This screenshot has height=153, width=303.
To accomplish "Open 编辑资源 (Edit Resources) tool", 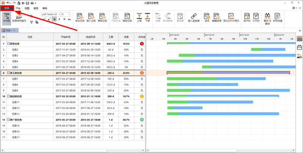I will point(217,17).
